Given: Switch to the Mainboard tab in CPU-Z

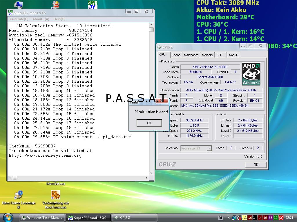Looking at the screenshot, I should (191, 55).
